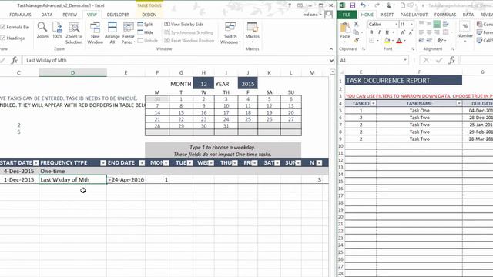The image size is (493, 277).
Task: Click the Split window button
Action: 145,24
